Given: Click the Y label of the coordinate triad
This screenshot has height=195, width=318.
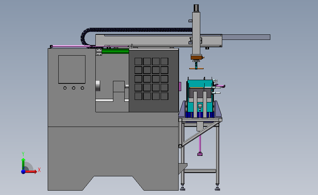Looking at the screenshot, I should pyautogui.click(x=23, y=154).
